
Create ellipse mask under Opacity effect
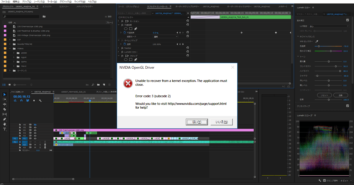(x=125, y=29)
